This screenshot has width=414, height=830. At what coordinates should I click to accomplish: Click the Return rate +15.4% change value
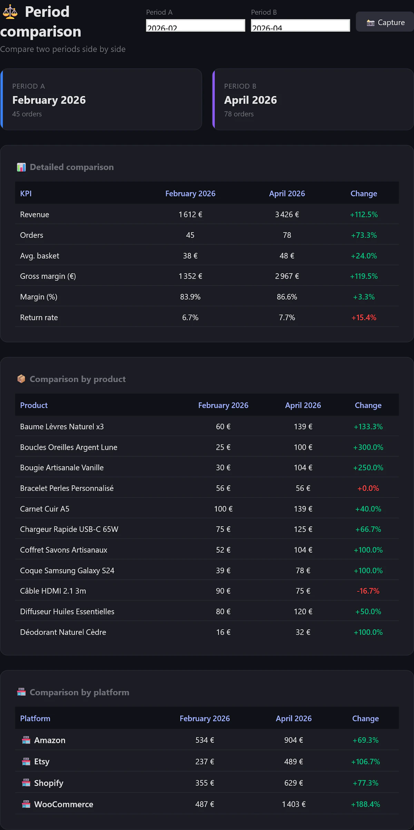(x=364, y=317)
